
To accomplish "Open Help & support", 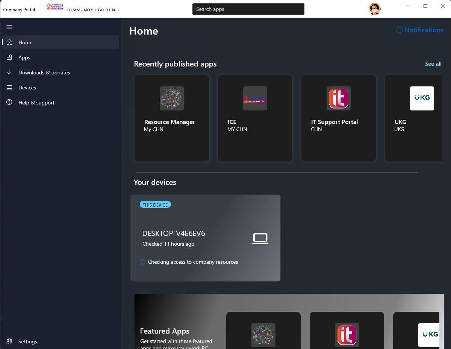I will [61, 102].
